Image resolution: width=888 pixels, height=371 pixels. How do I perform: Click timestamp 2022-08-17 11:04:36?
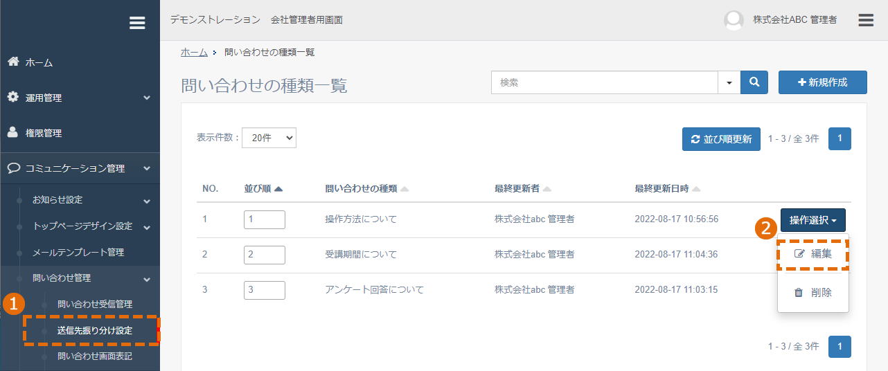click(676, 255)
